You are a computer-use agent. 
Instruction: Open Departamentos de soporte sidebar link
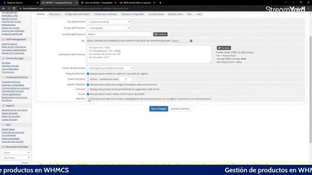click(15, 110)
